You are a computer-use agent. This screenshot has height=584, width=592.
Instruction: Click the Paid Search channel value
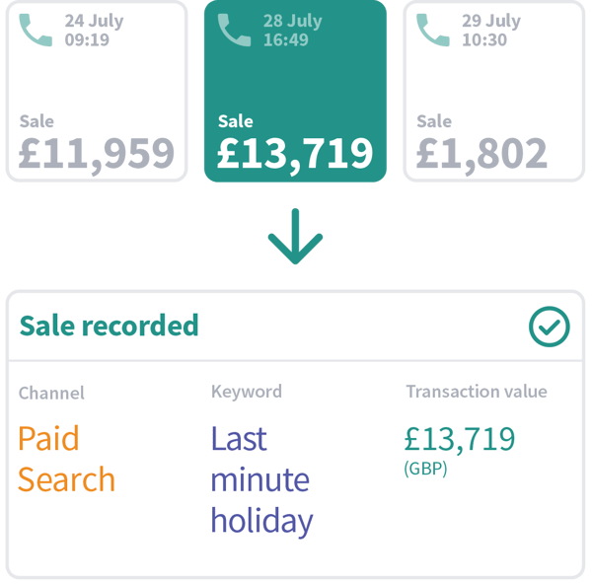click(x=66, y=459)
